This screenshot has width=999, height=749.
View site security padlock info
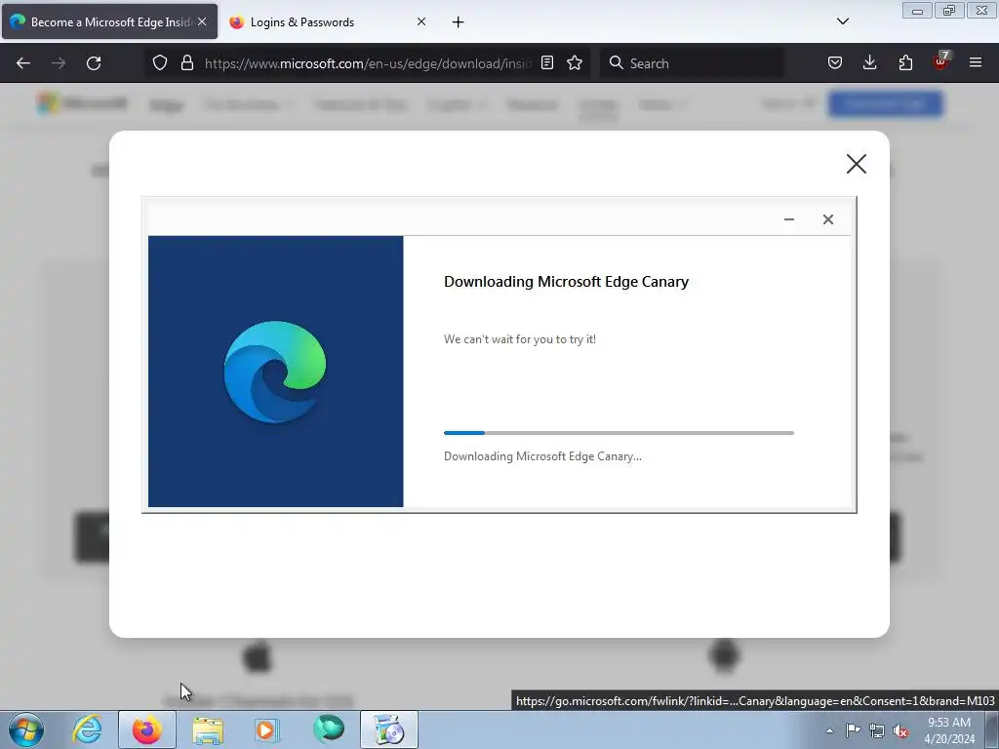pos(186,63)
